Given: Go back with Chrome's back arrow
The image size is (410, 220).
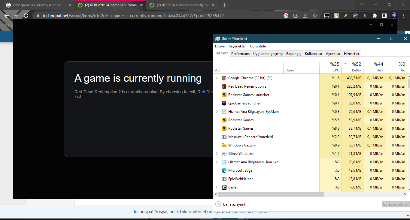Looking at the screenshot, I should pos(7,16).
